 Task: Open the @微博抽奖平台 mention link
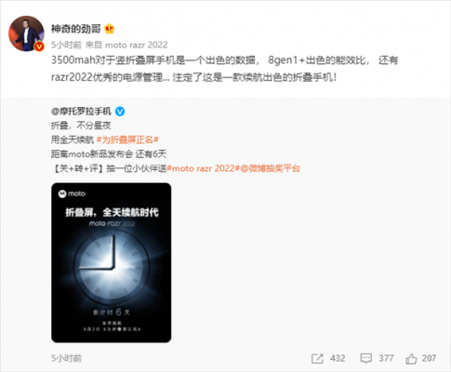coord(271,168)
